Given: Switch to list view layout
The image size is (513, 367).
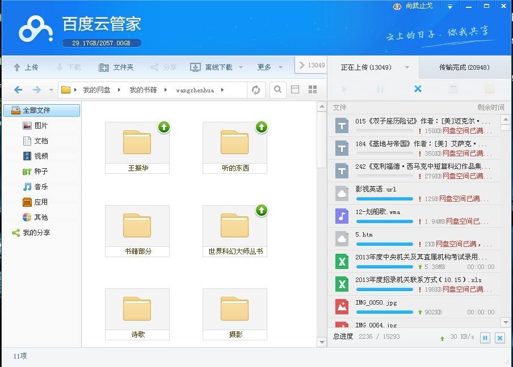Looking at the screenshot, I should tap(295, 89).
